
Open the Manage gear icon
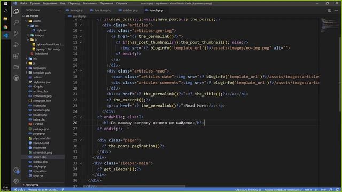pos(16,181)
